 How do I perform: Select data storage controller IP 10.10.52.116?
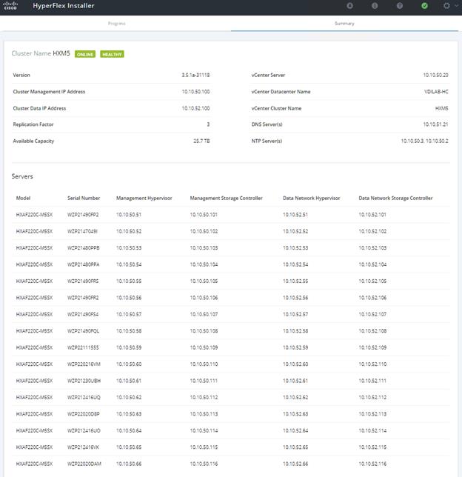(372, 464)
